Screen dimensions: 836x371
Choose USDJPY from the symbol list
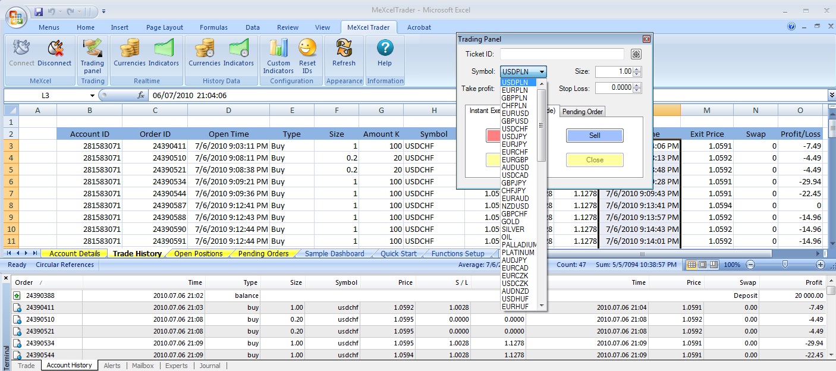click(x=514, y=136)
